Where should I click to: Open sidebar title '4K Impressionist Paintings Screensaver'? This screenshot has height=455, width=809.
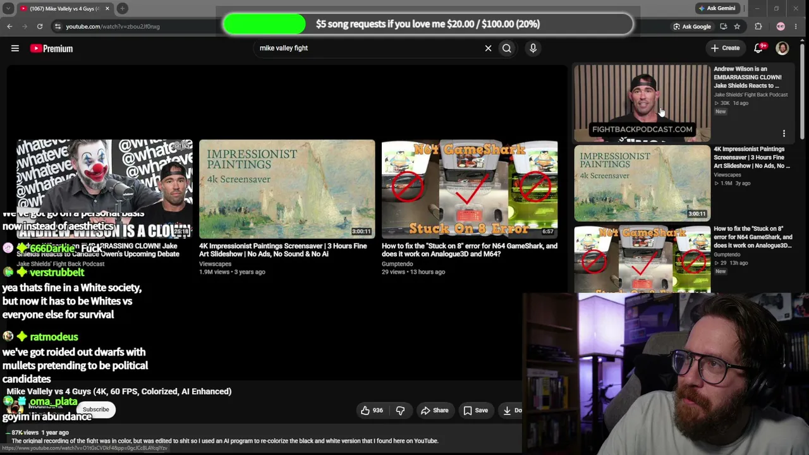point(751,157)
